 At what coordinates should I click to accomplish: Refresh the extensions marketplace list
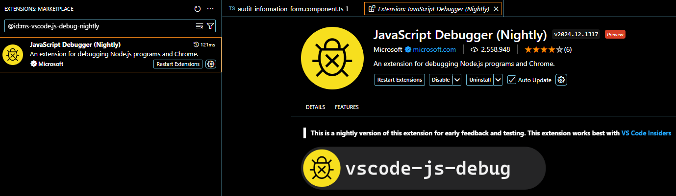198,9
